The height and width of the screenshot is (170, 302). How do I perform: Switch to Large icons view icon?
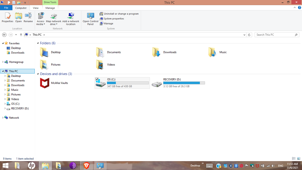(x=299, y=159)
